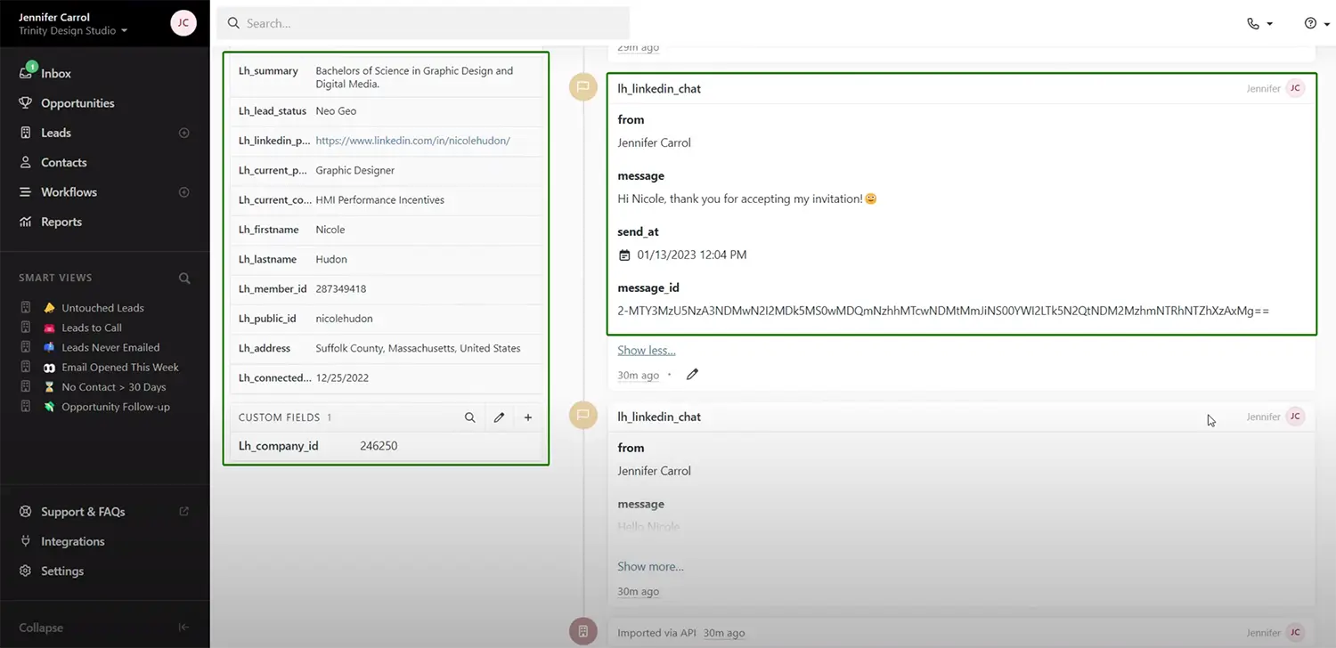The image size is (1336, 648).
Task: Click the plus icon next to Workflows
Action: click(x=184, y=192)
